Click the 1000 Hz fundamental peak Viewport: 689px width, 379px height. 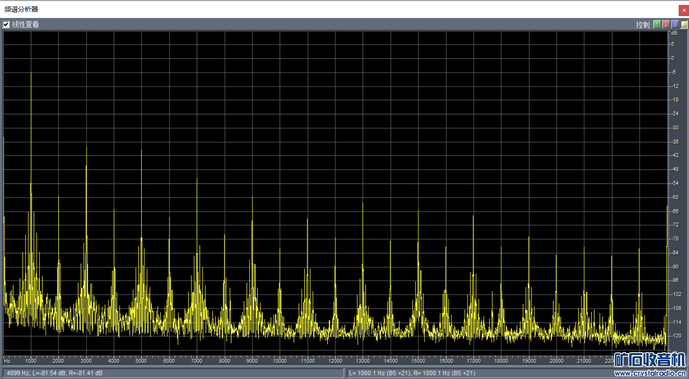[31, 74]
